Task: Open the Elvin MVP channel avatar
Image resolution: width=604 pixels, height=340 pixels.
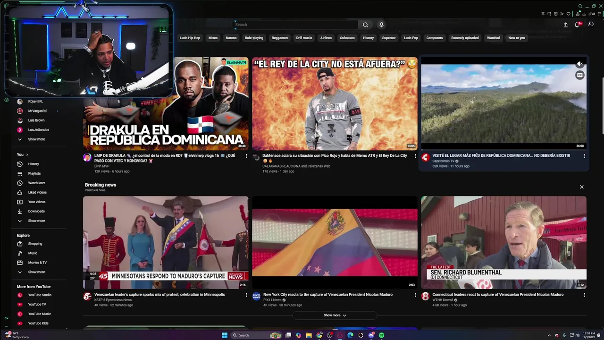Action: [87, 158]
